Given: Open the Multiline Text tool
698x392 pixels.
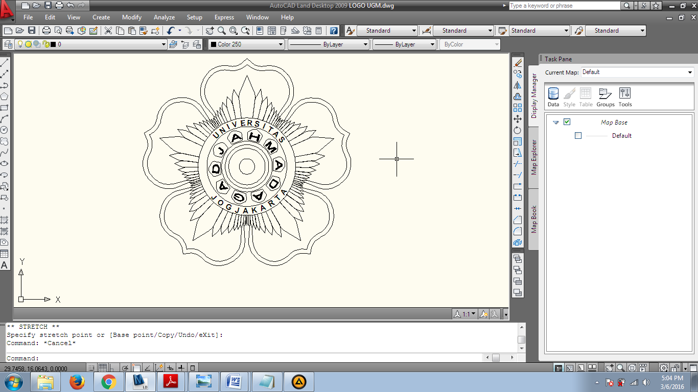Looking at the screenshot, I should click(x=4, y=265).
